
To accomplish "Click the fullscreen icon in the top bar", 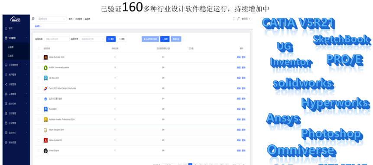I will click(x=234, y=19).
